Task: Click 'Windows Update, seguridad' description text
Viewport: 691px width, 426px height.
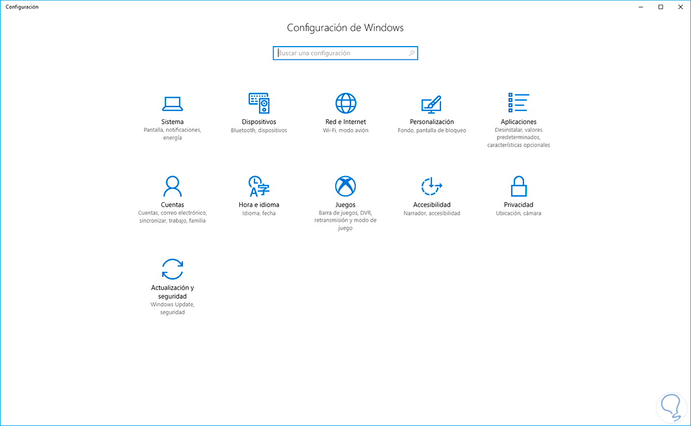Action: point(173,309)
